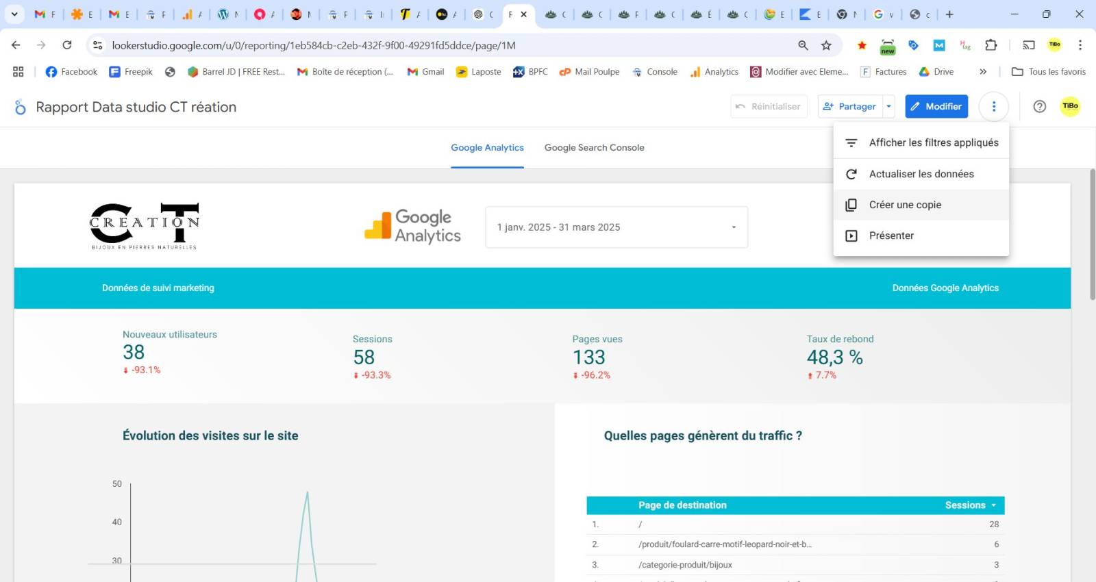Go back with the browser back arrow
1096x582 pixels.
pos(16,45)
